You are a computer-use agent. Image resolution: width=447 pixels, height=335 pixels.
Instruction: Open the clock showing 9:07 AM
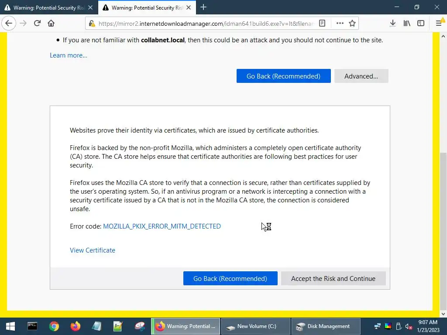pyautogui.click(x=428, y=326)
